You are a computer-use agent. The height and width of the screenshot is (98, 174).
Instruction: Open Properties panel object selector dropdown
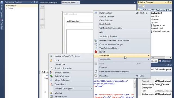point(171,69)
